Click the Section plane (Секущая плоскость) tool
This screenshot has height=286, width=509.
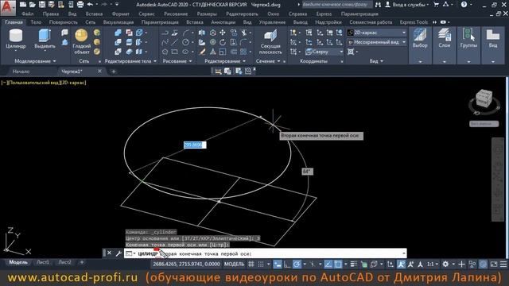pyautogui.click(x=270, y=42)
